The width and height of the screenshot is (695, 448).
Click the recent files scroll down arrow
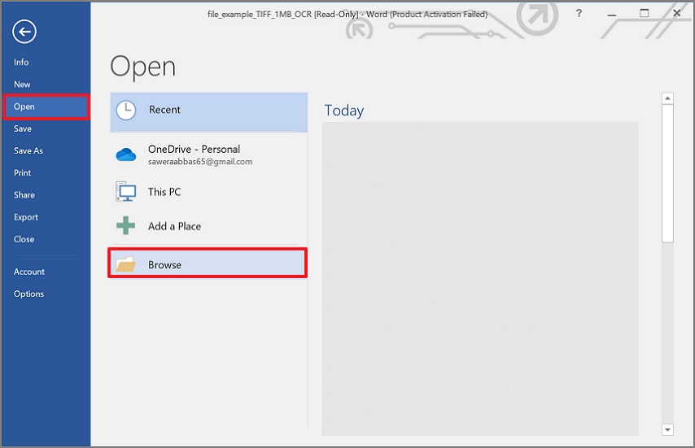coord(667,429)
